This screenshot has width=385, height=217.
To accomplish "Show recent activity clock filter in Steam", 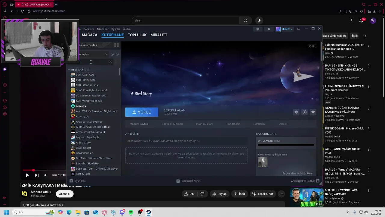I will [112, 54].
